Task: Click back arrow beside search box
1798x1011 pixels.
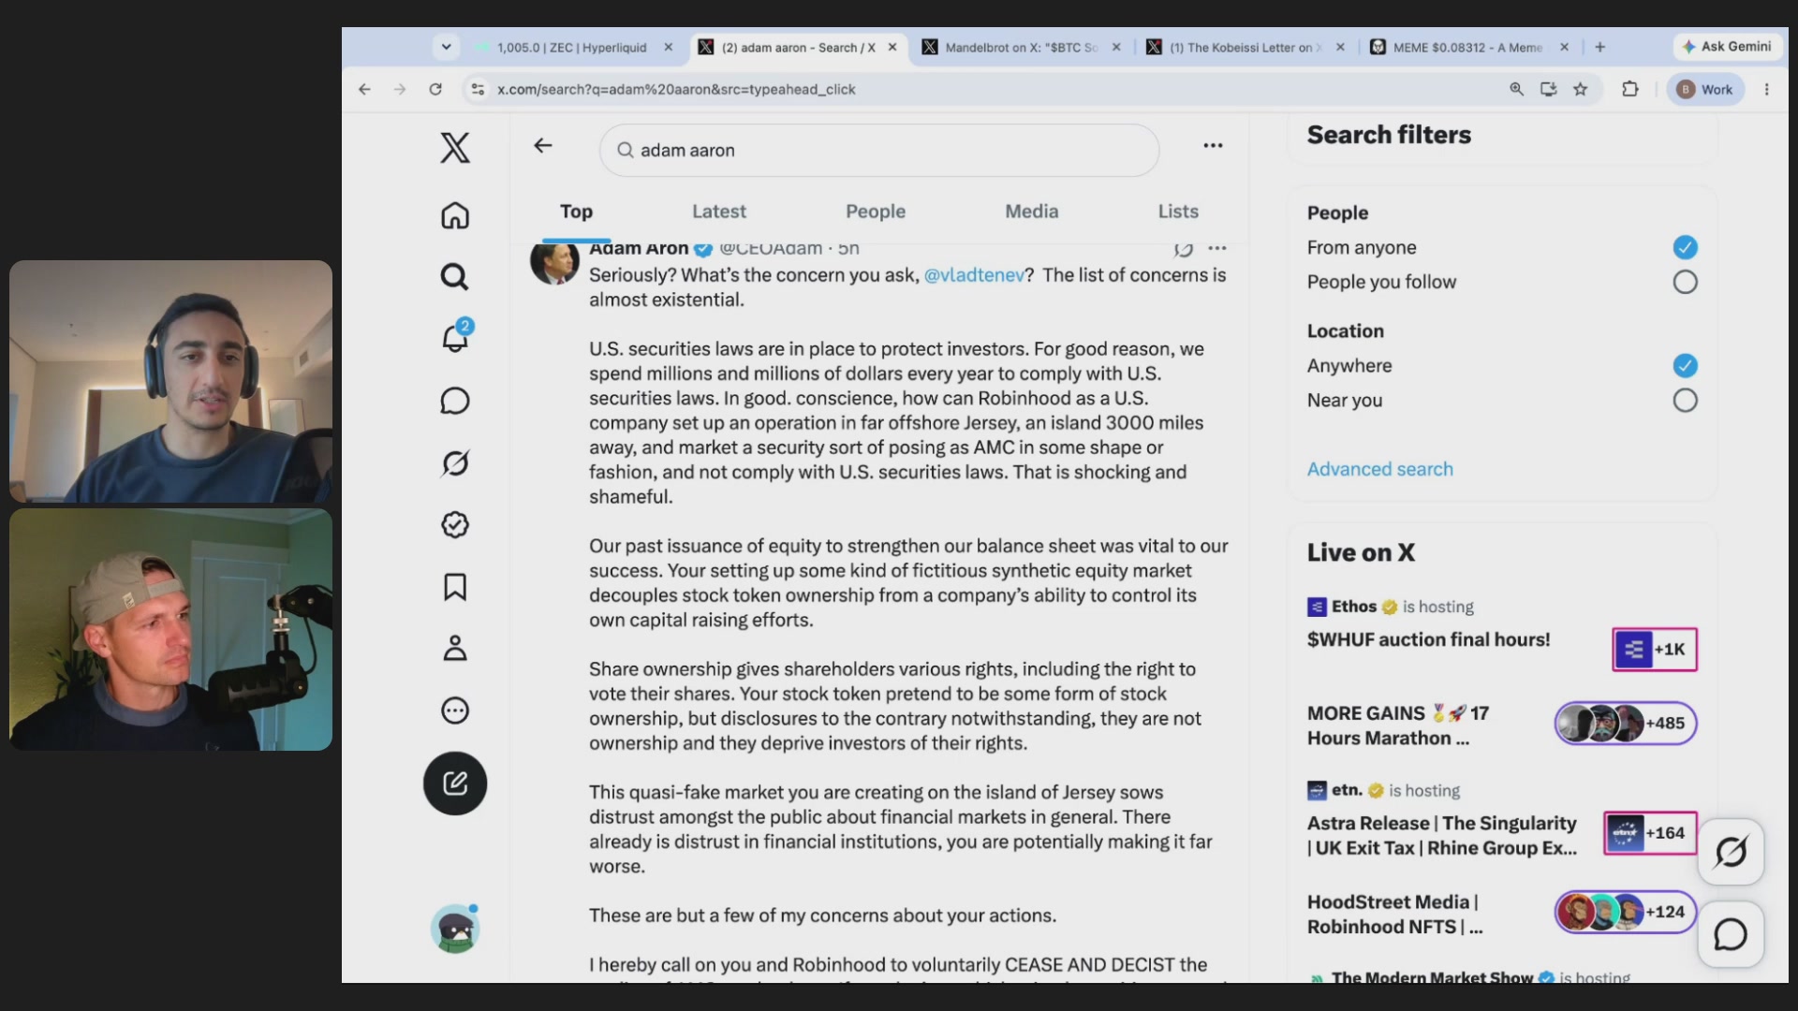Action: click(x=543, y=146)
